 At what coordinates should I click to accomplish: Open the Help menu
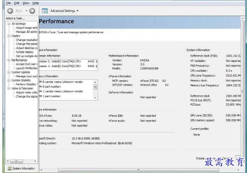click(x=36, y=3)
